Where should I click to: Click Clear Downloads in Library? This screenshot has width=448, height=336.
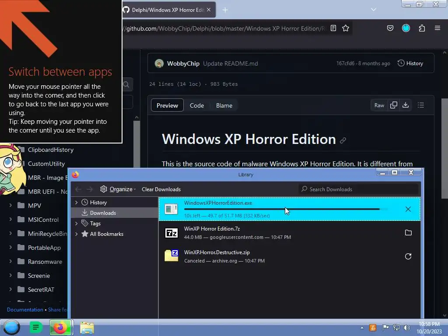(161, 189)
